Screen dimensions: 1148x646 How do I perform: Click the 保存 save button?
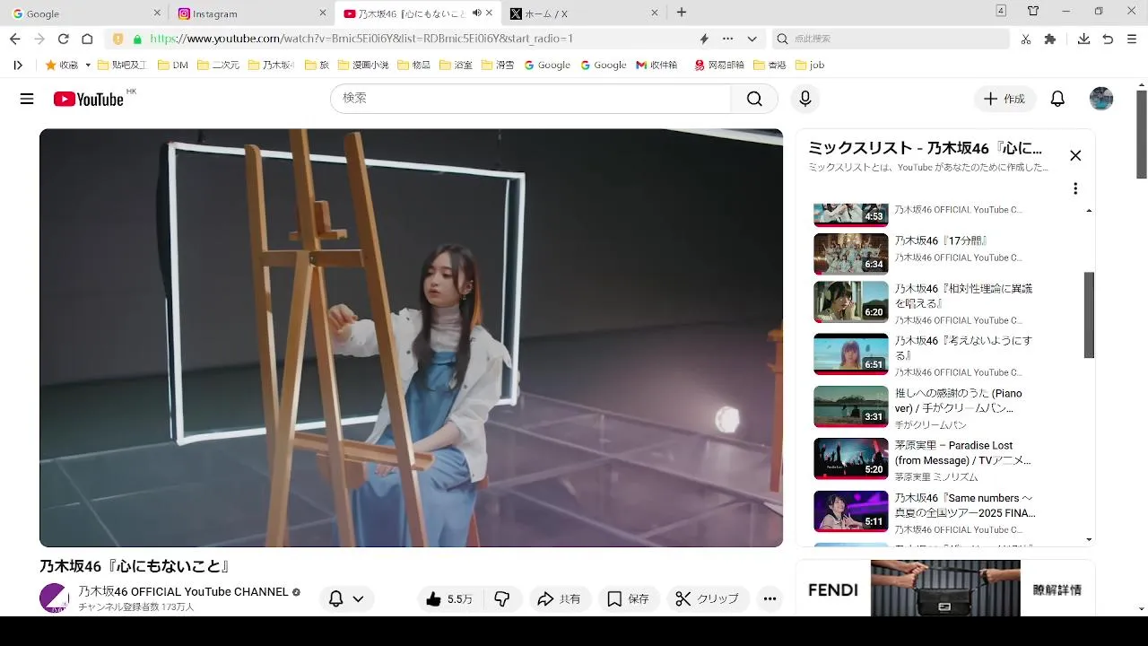coord(628,598)
